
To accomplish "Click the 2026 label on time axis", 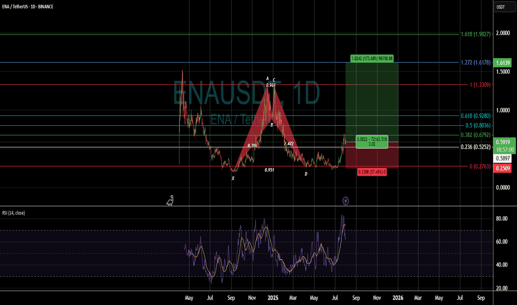I will [398, 298].
